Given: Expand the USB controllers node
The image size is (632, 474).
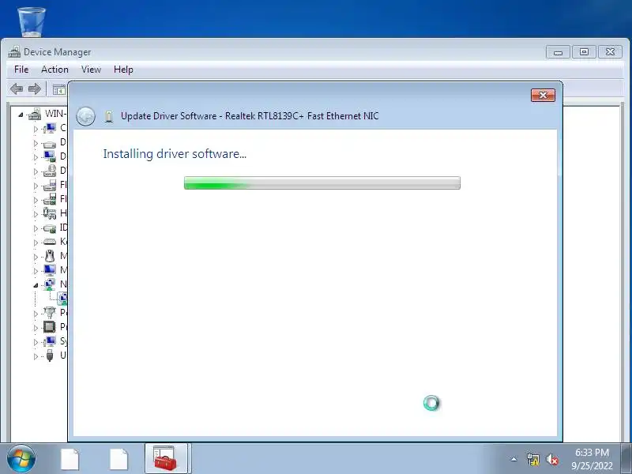Looking at the screenshot, I should point(36,356).
